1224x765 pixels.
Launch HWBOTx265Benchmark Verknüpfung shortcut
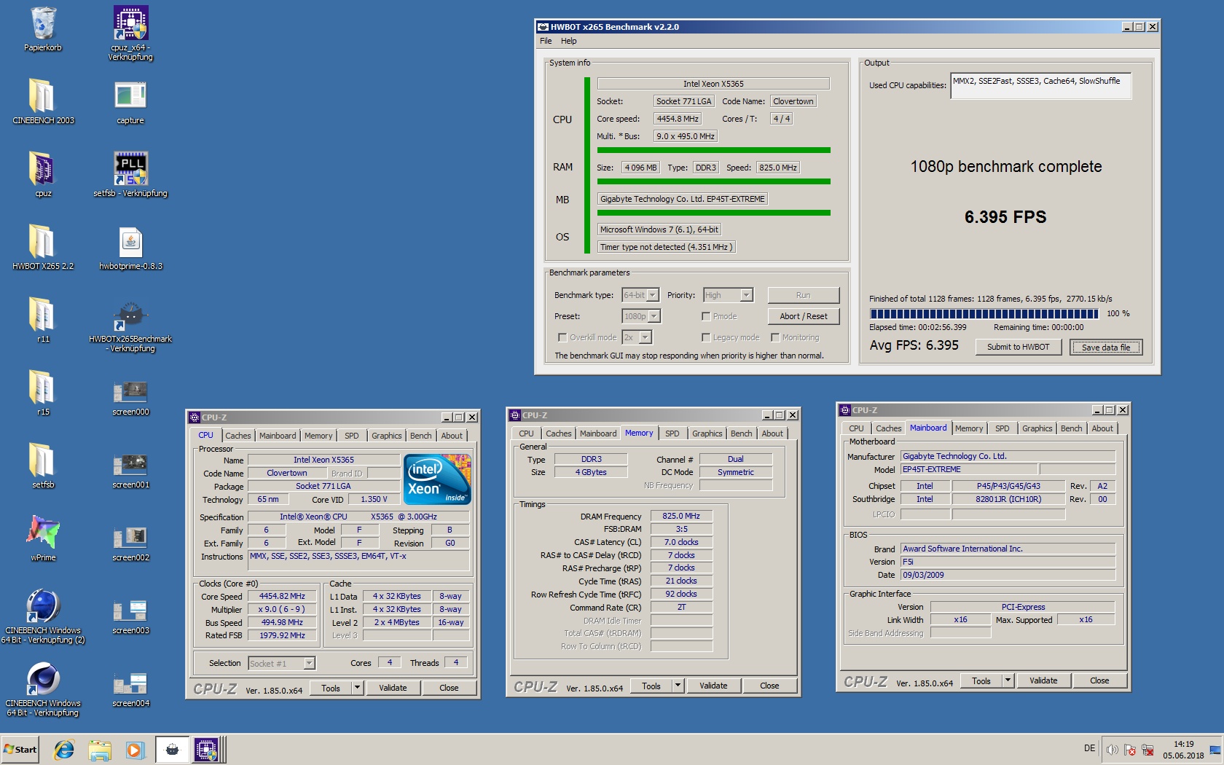click(x=130, y=324)
